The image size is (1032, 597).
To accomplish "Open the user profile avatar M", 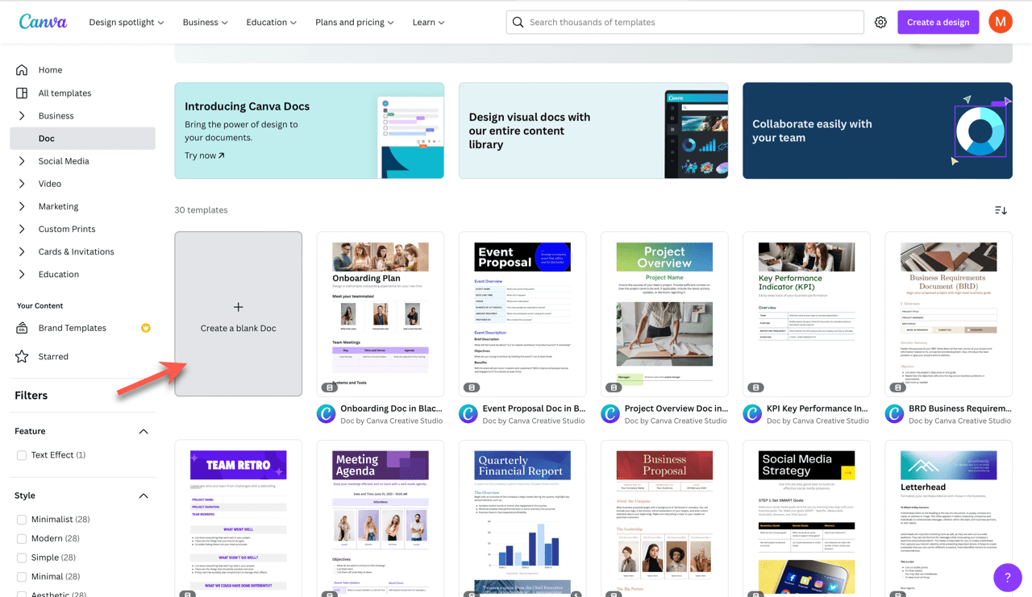I will click(x=1001, y=22).
